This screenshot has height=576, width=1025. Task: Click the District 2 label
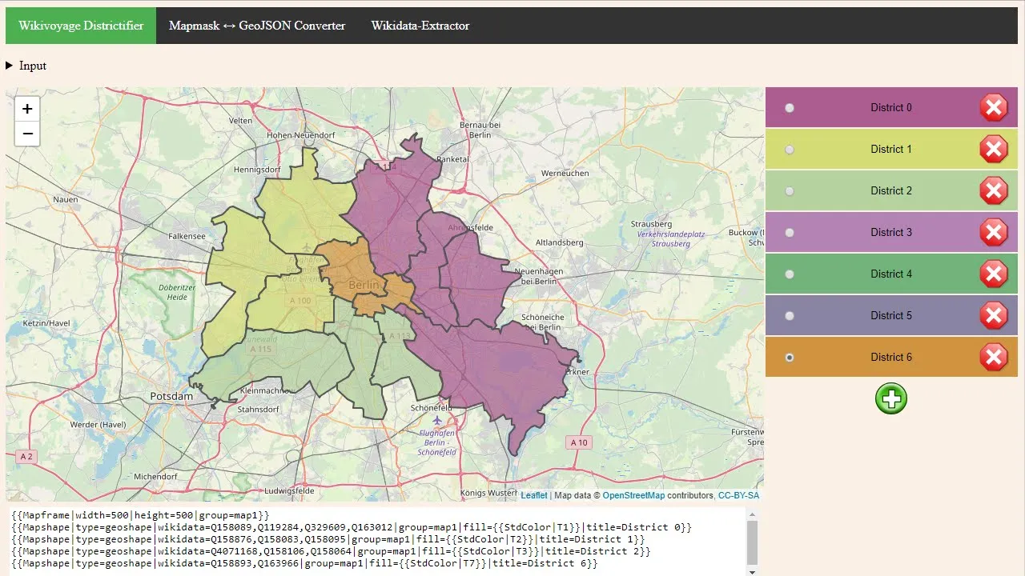point(891,190)
